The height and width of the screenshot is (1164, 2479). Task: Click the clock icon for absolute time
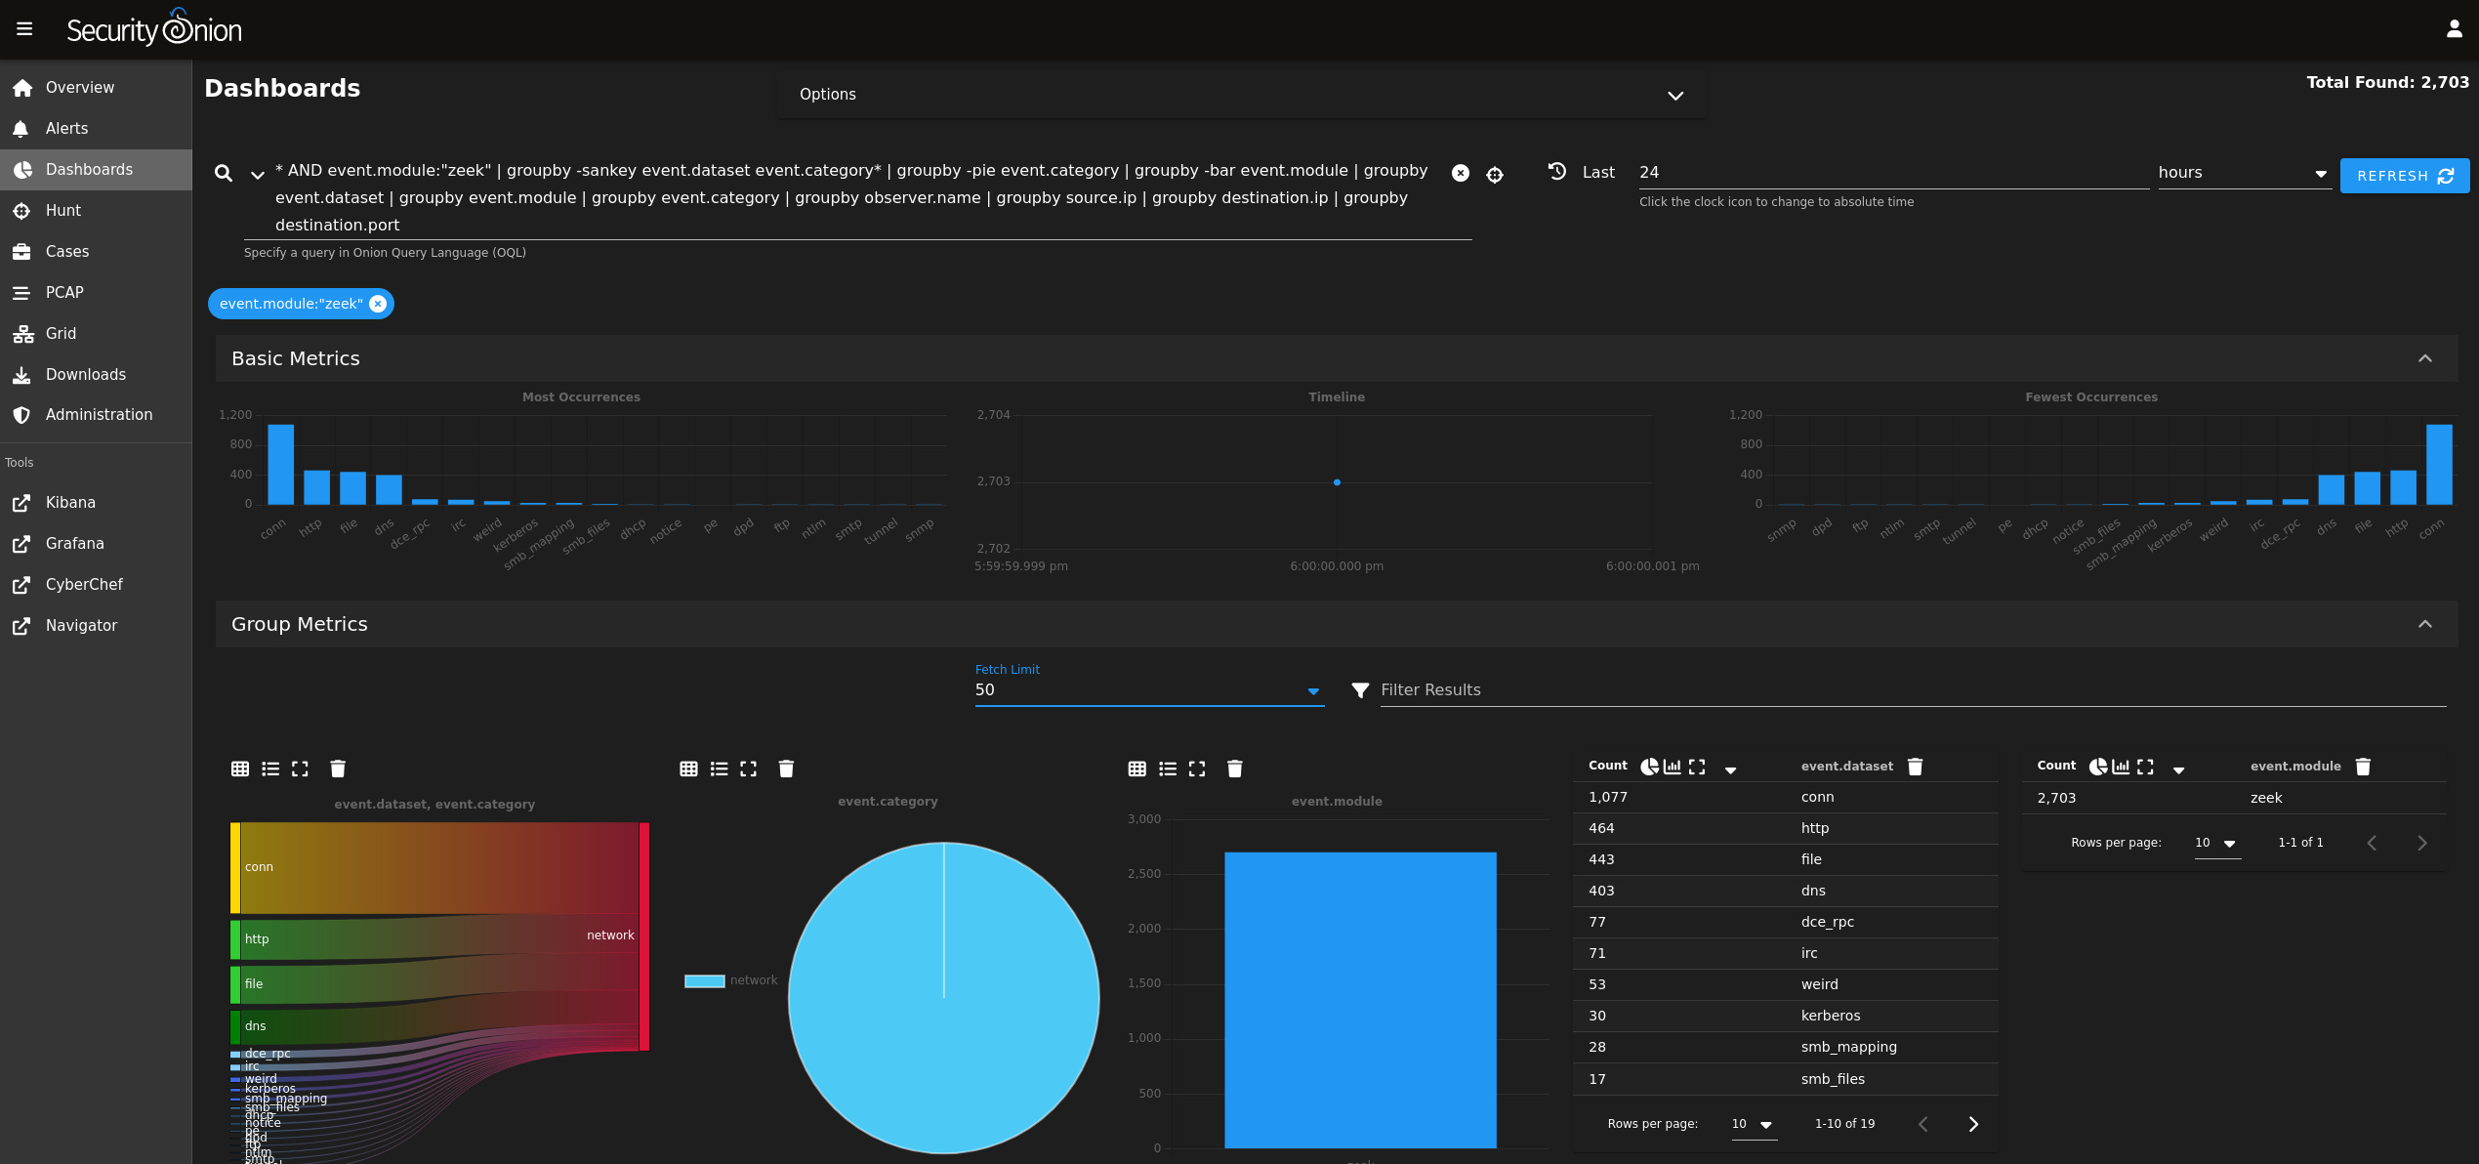pos(1556,171)
